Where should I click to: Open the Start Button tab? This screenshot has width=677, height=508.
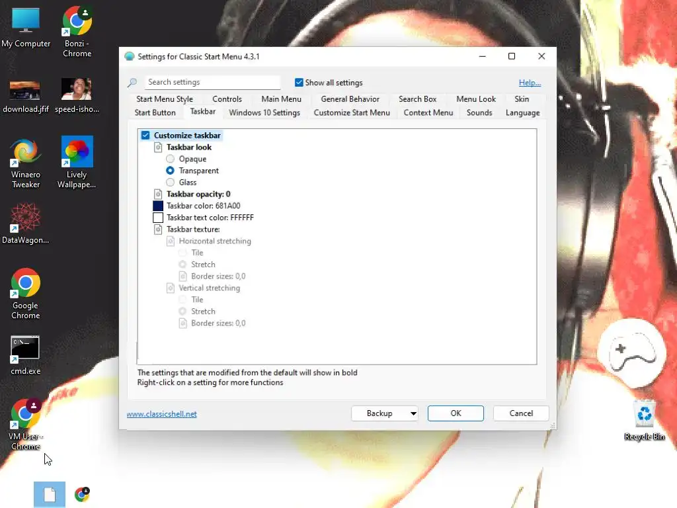coord(155,112)
